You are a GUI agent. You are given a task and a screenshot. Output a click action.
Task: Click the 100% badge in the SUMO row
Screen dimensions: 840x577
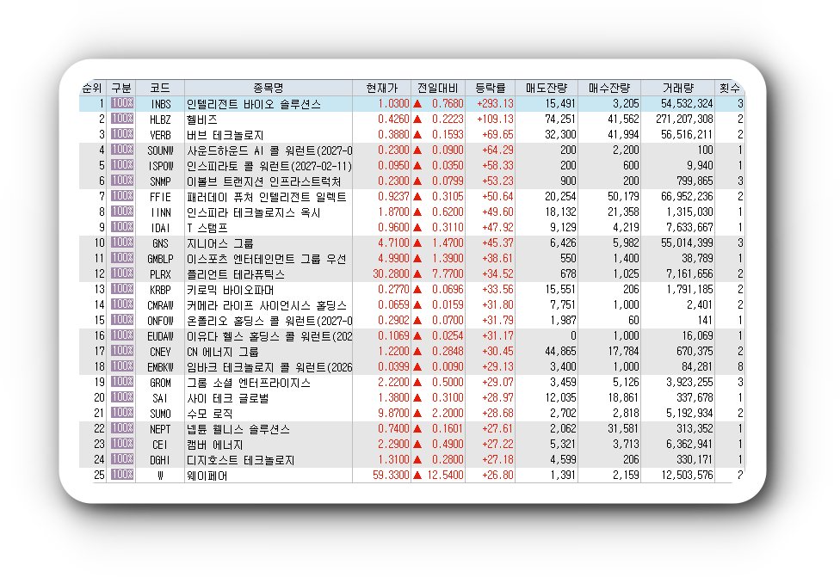point(122,414)
